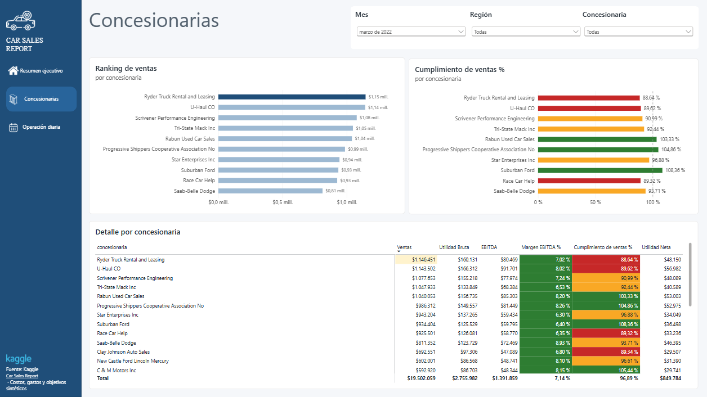This screenshot has width=707, height=397.
Task: Click Detalle por concesionaria table title
Action: coord(138,232)
